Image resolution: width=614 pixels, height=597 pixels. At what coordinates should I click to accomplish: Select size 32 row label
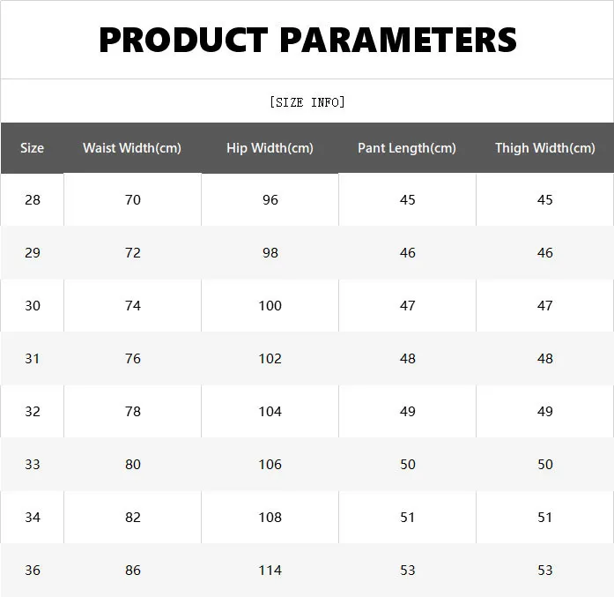[x=33, y=412]
